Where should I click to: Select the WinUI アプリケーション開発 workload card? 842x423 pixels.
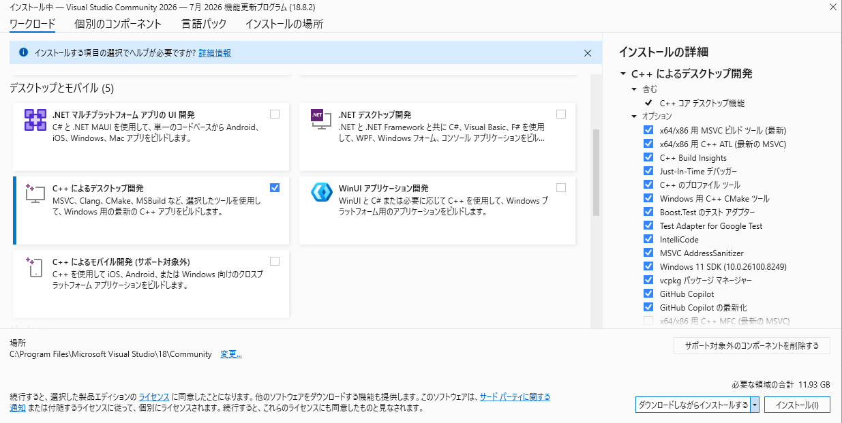pyautogui.click(x=437, y=210)
